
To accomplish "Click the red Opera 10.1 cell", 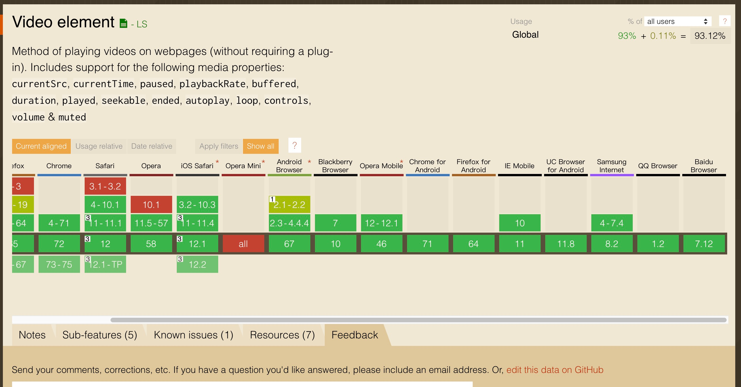I will click(x=151, y=204).
